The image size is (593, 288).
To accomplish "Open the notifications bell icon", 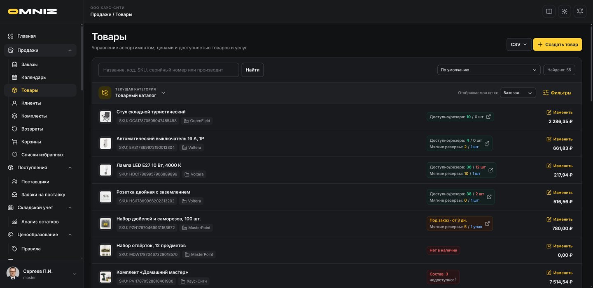I will tap(580, 12).
